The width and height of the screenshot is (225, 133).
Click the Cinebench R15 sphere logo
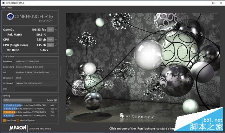tap(10, 16)
